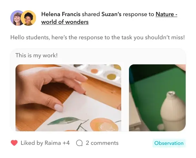Open Suzan's name link in the header

(111, 14)
